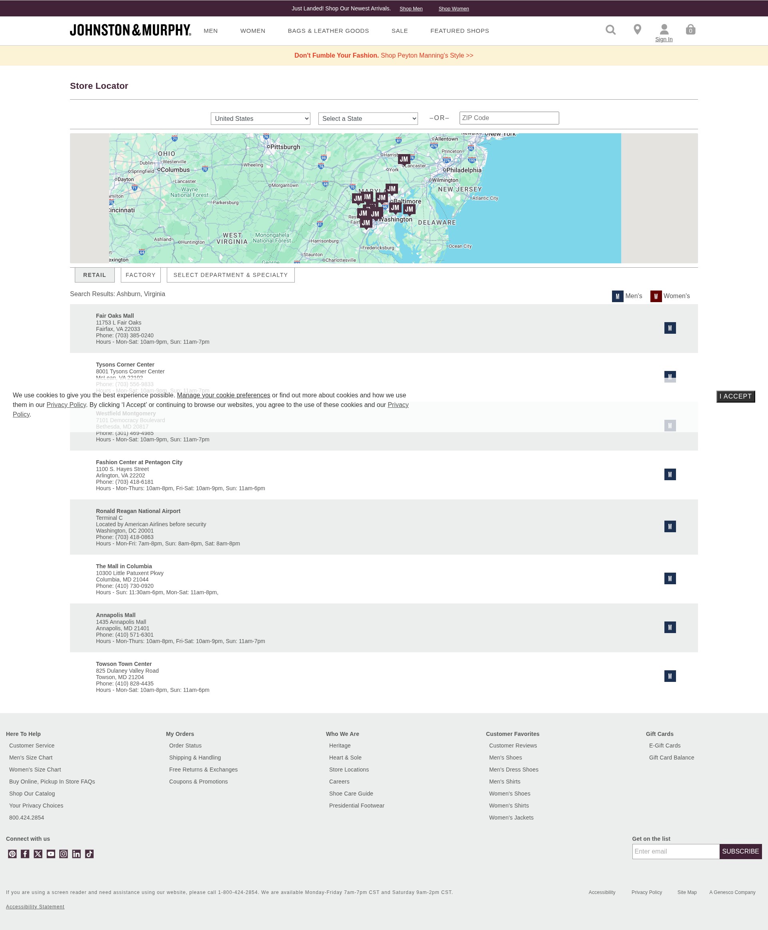
Task: Open Bags & Leather Goods menu
Action: (328, 30)
